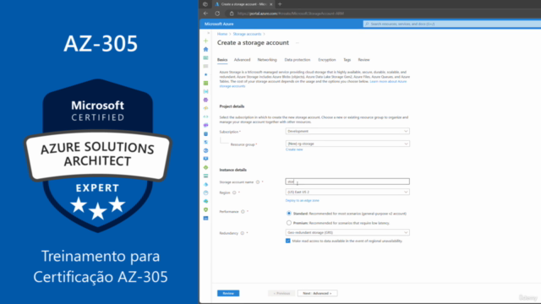Click the info icon beside Performance
Viewport: 541px width, 304px height.
[243, 212]
